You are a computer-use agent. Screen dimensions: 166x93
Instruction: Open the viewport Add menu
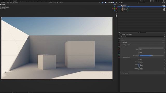coord(13,3)
